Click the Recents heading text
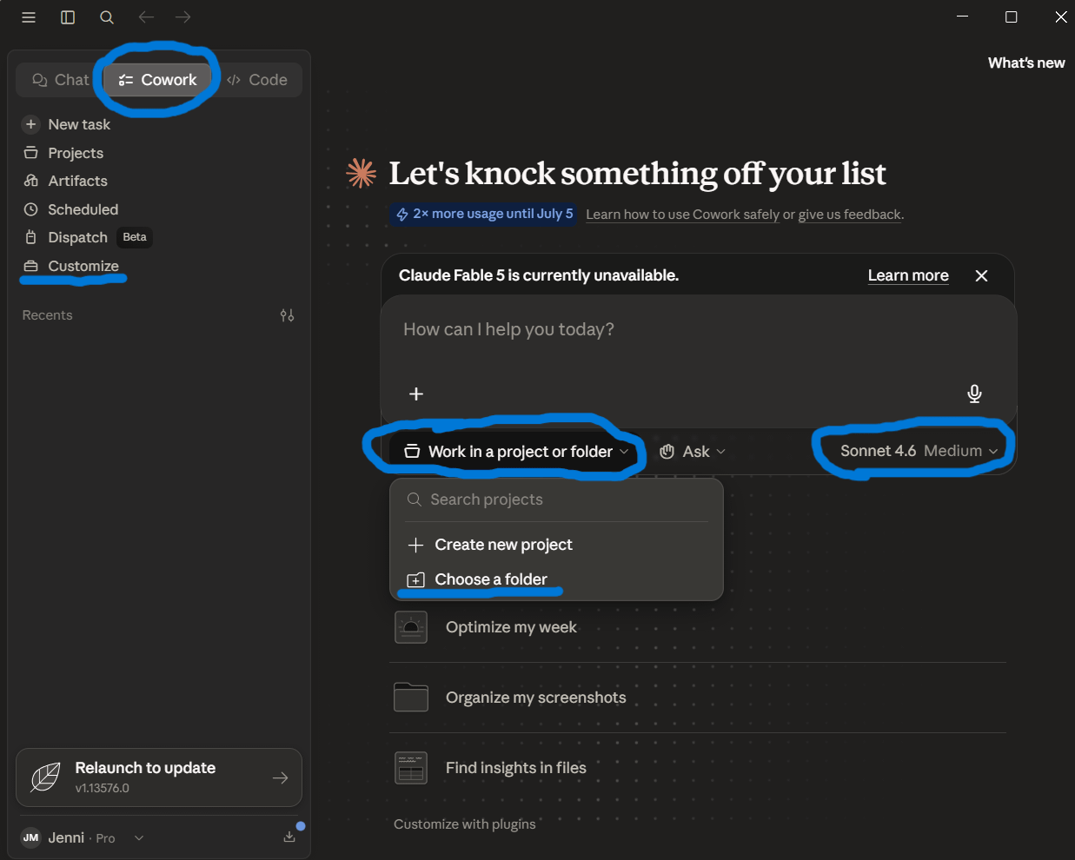This screenshot has width=1075, height=860. pyautogui.click(x=47, y=315)
